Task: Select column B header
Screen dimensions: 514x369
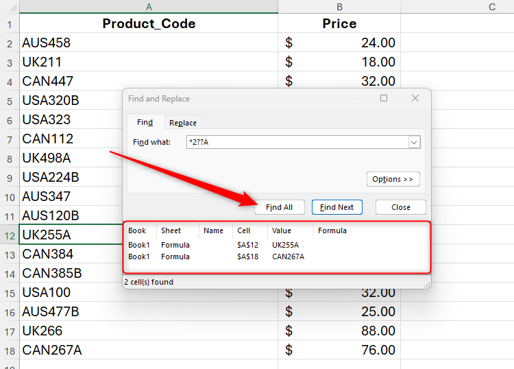Action: coord(339,7)
